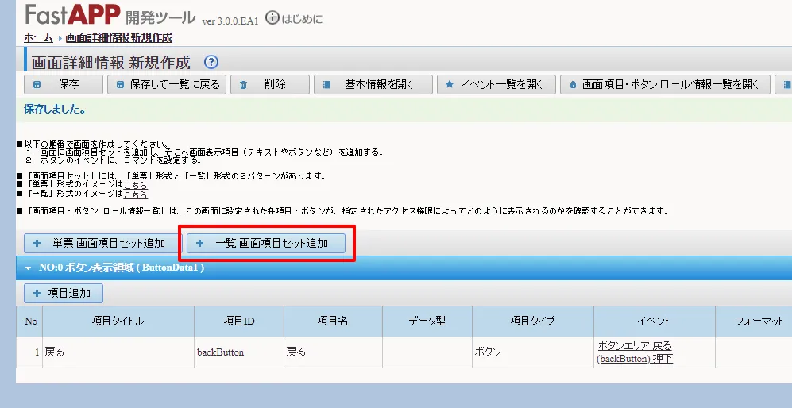Collapse the NO:0 ボタン表示領域 section
The image size is (792, 408).
(x=29, y=268)
